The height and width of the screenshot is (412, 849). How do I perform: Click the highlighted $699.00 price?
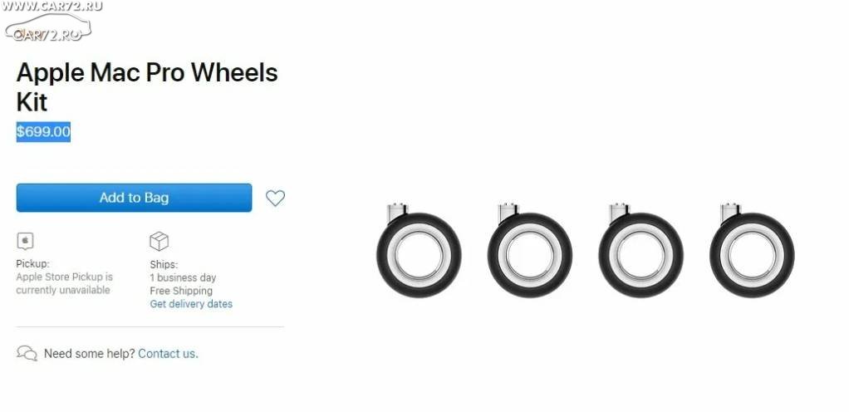(x=43, y=131)
